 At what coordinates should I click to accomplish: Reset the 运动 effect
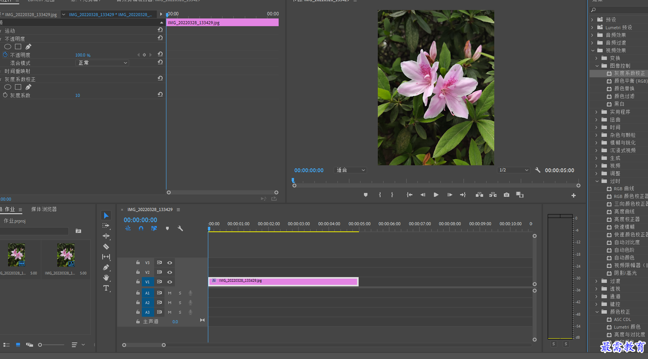click(160, 30)
